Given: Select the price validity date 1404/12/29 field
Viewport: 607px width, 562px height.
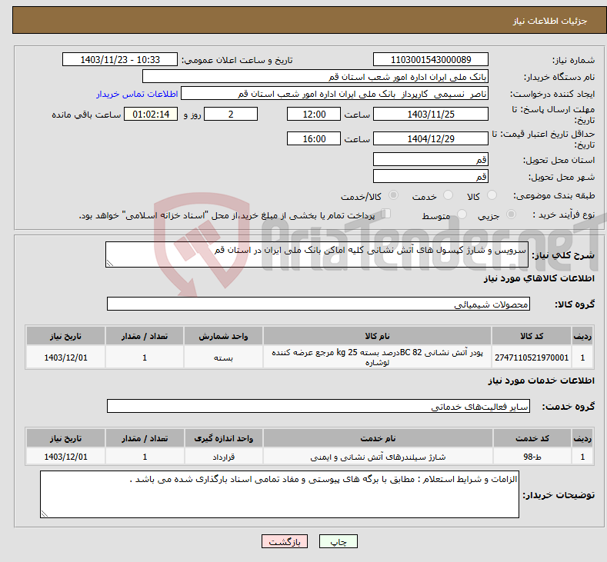Looking at the screenshot, I should (x=430, y=138).
